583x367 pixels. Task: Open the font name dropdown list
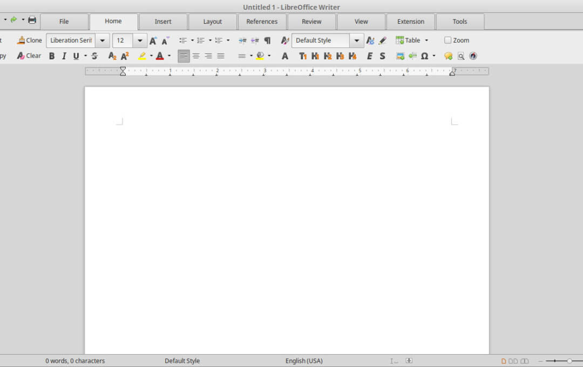103,40
